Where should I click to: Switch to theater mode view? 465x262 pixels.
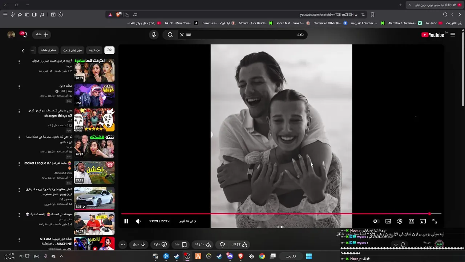[411, 221]
